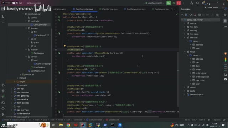Open Database tool window sidebar icon
Screen dimensions: 228x128
coord(225,21)
